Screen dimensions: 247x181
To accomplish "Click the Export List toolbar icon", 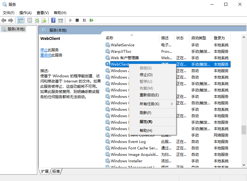I will [44, 20].
